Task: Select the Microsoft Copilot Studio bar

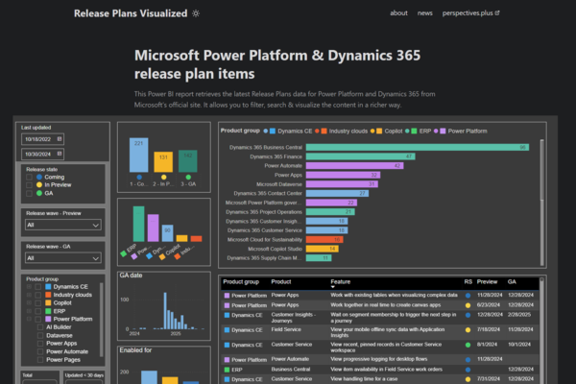Action: pyautogui.click(x=323, y=249)
